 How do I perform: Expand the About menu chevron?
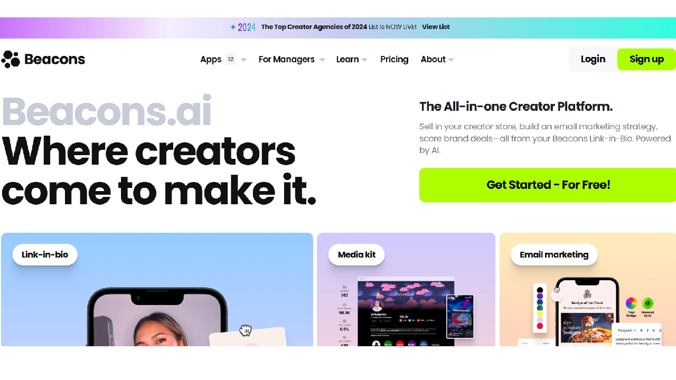(451, 60)
